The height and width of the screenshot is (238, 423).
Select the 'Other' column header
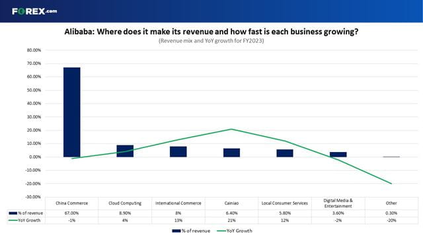[x=391, y=203]
